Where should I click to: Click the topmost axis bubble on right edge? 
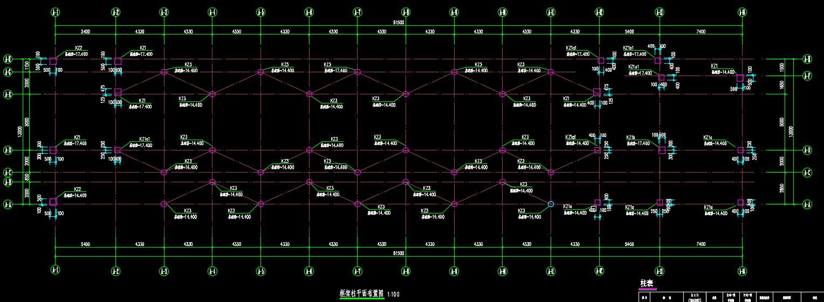tap(807, 59)
